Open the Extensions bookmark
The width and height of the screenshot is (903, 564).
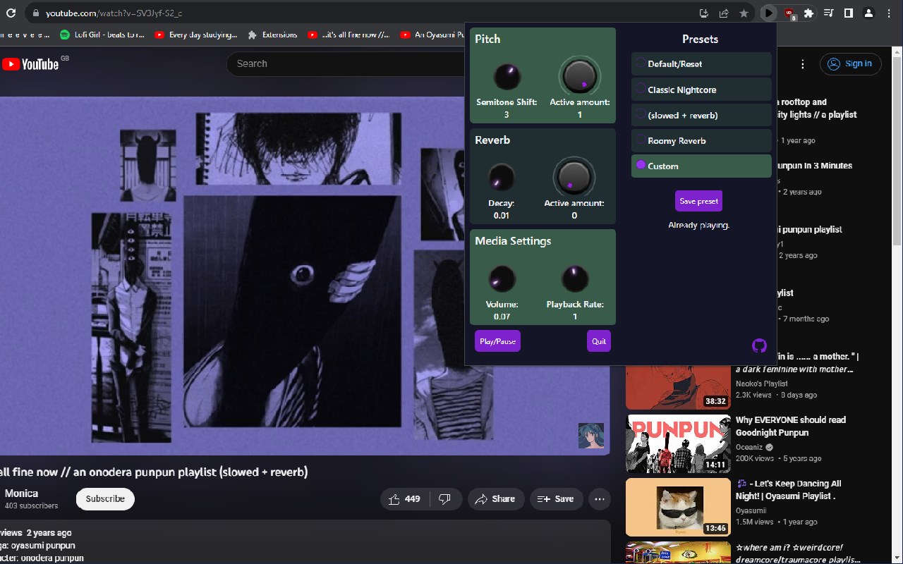(273, 35)
